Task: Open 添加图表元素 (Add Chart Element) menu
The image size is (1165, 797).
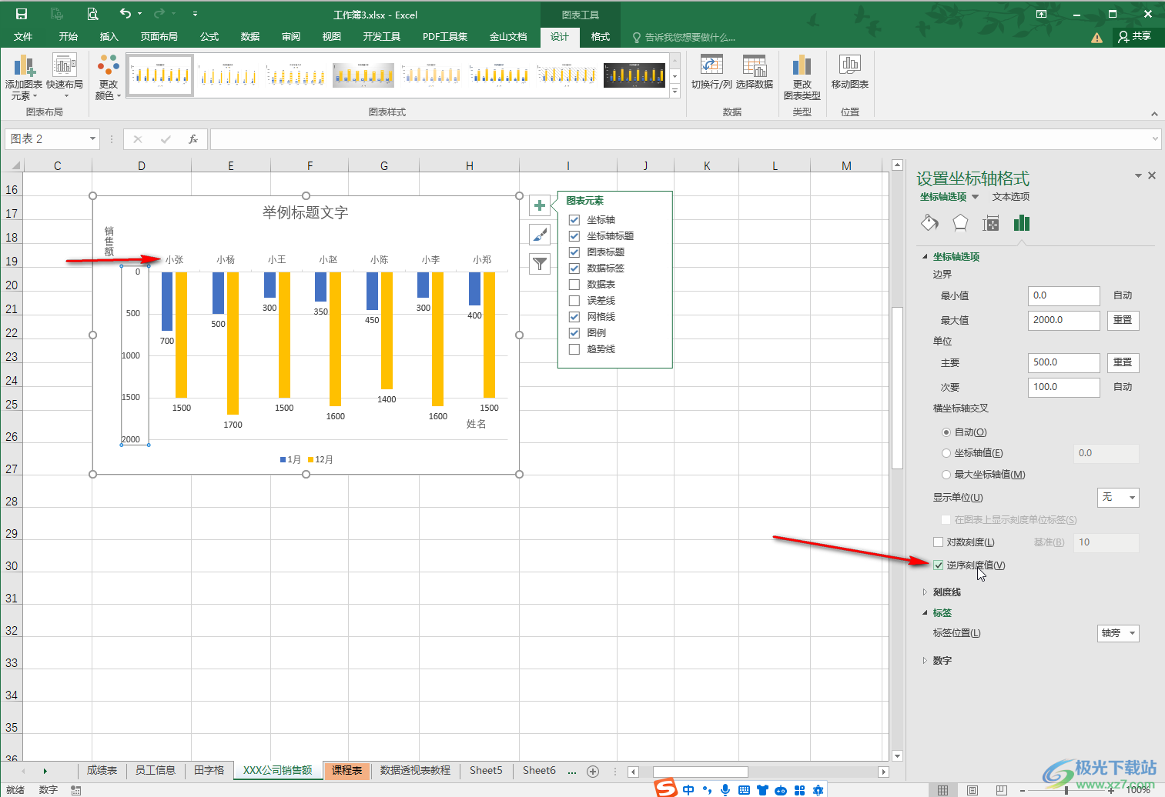Action: point(24,78)
